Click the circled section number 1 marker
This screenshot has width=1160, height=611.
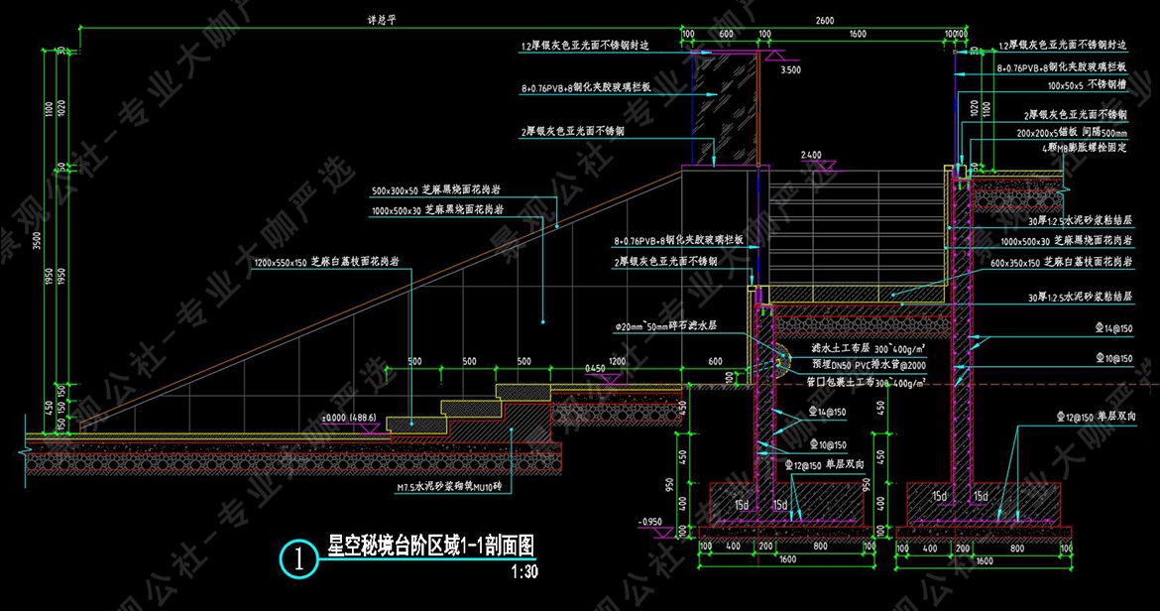coord(298,559)
